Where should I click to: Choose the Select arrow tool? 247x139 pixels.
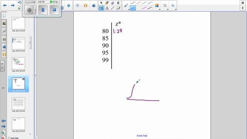click(101, 3)
